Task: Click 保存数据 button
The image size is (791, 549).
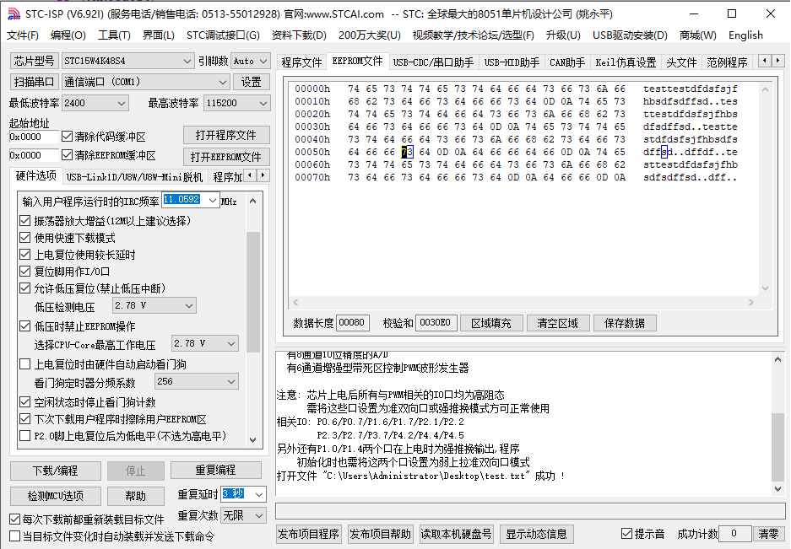Action: 625,323
